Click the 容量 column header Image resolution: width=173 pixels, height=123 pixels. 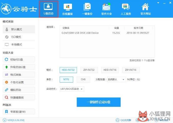[117, 28]
